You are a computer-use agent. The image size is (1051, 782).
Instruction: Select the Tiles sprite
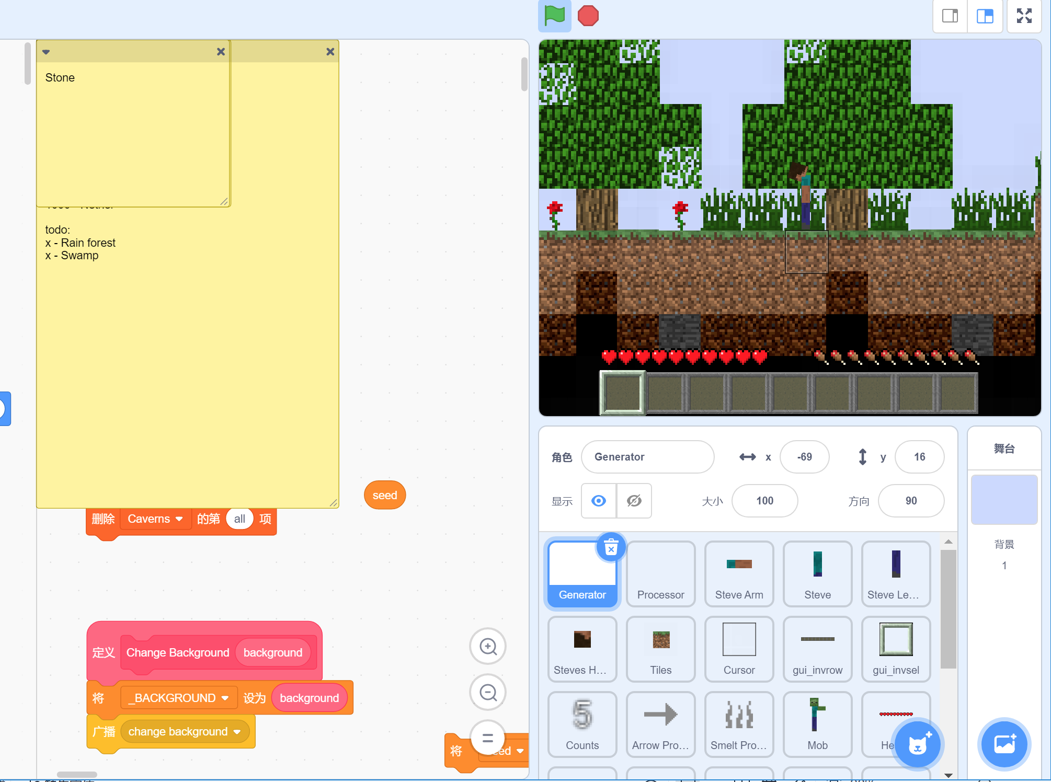coord(660,649)
